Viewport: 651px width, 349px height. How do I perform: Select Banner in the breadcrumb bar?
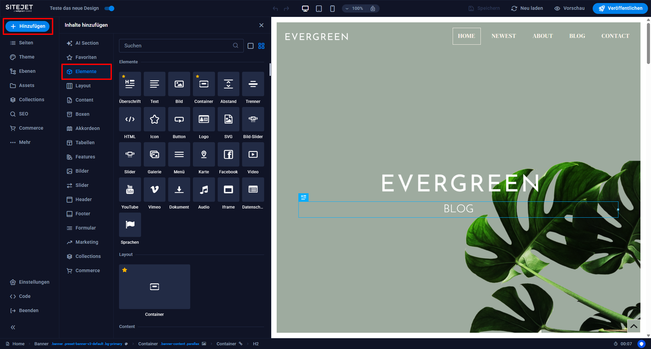coord(41,344)
